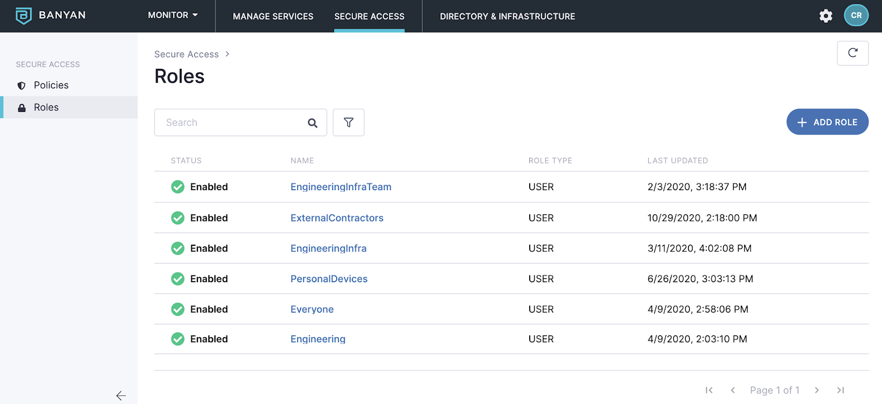Click the date 3/11/2020, 4:02:08 PM

pyautogui.click(x=700, y=249)
